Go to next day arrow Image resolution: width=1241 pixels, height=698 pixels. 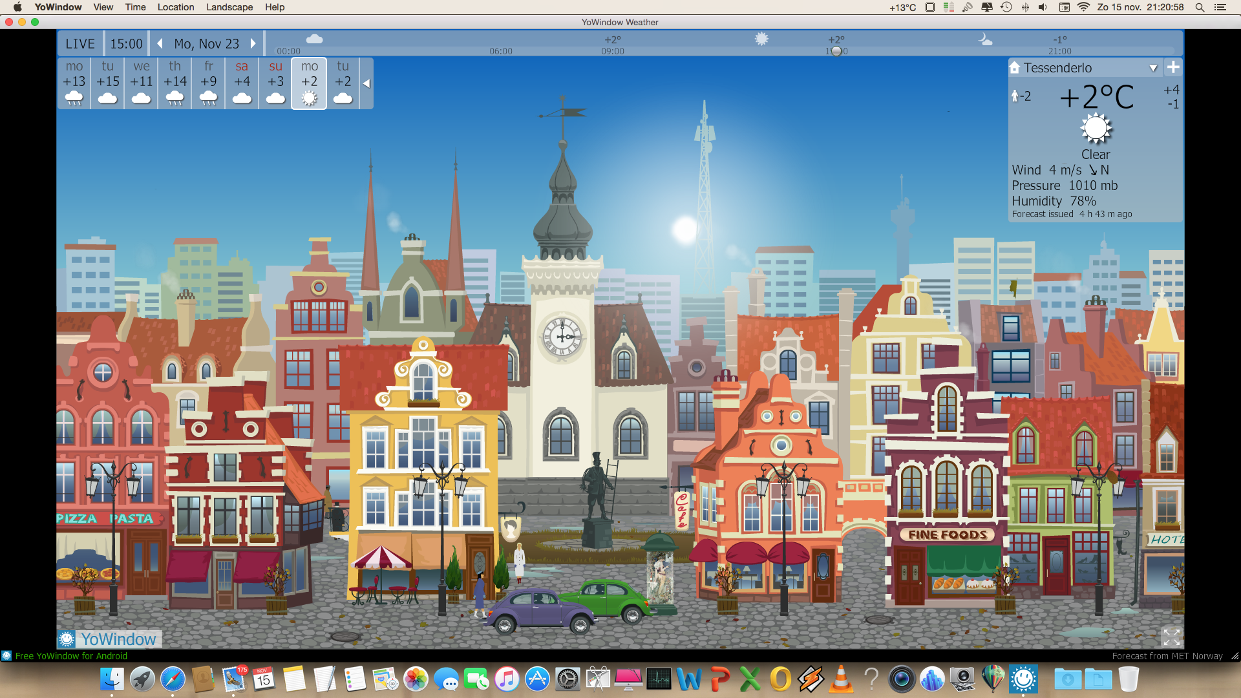253,44
